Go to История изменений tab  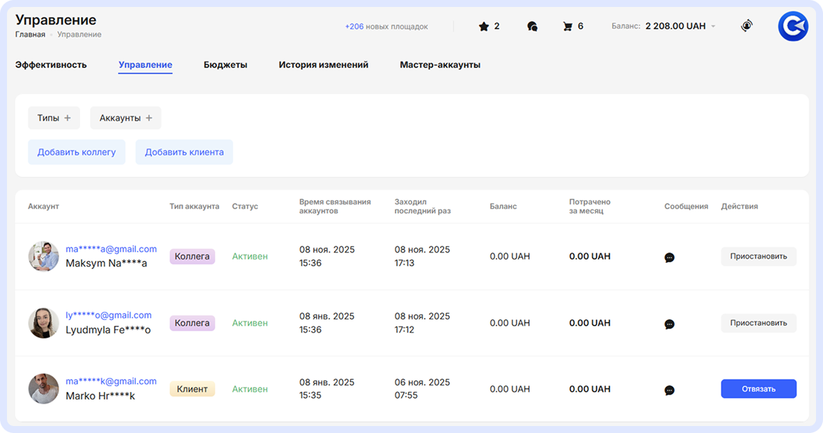(324, 65)
